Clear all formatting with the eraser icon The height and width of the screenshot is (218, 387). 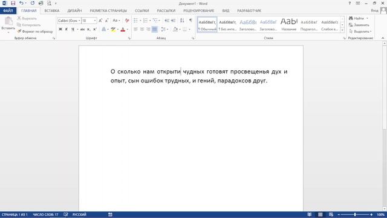(127, 21)
